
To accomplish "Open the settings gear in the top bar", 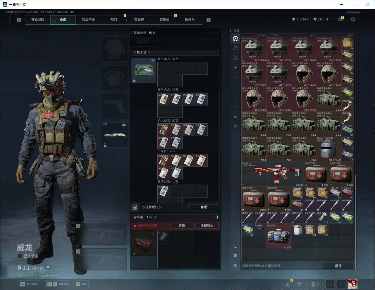I will click(x=353, y=19).
